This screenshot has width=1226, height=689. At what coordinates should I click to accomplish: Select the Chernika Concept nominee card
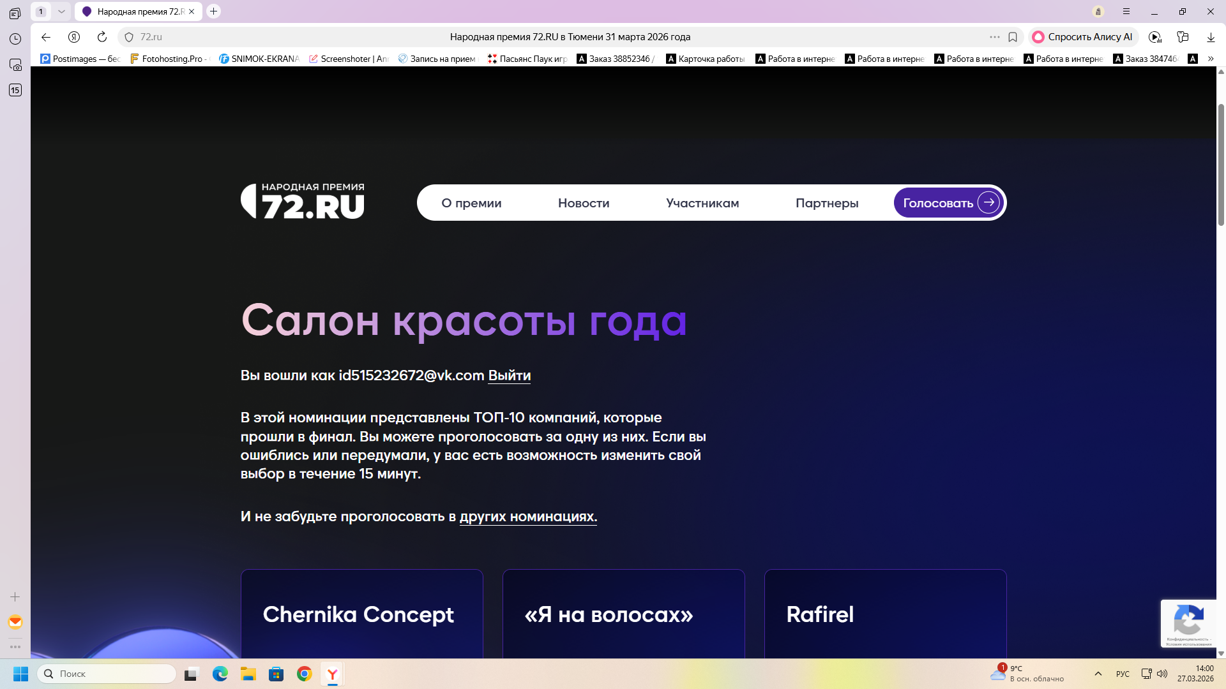click(361, 614)
